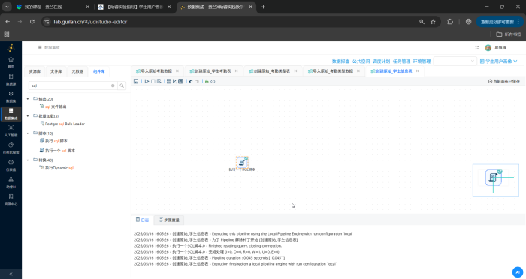Select the 执行一个SQL脚本 node on the canvas

pos(242,163)
